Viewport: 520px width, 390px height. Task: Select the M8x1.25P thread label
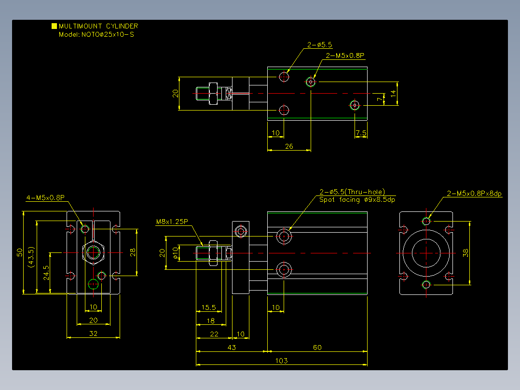click(172, 222)
